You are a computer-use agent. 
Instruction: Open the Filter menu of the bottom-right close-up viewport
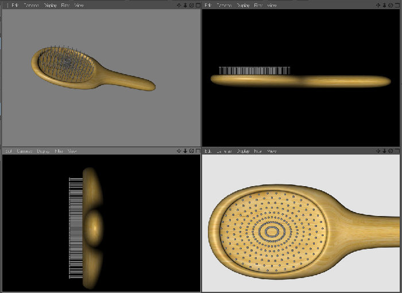coord(258,151)
